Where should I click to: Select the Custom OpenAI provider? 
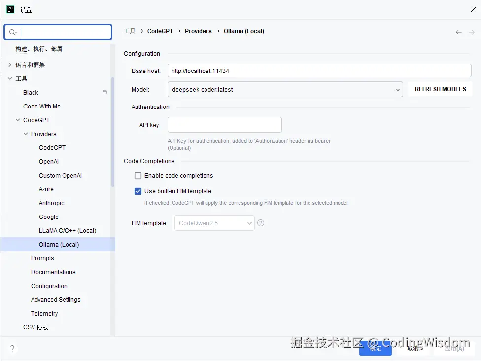tap(60, 175)
